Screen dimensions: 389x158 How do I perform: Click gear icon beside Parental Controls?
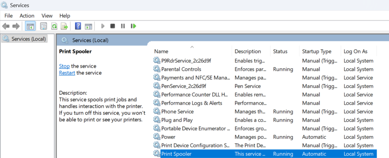[x=157, y=69]
